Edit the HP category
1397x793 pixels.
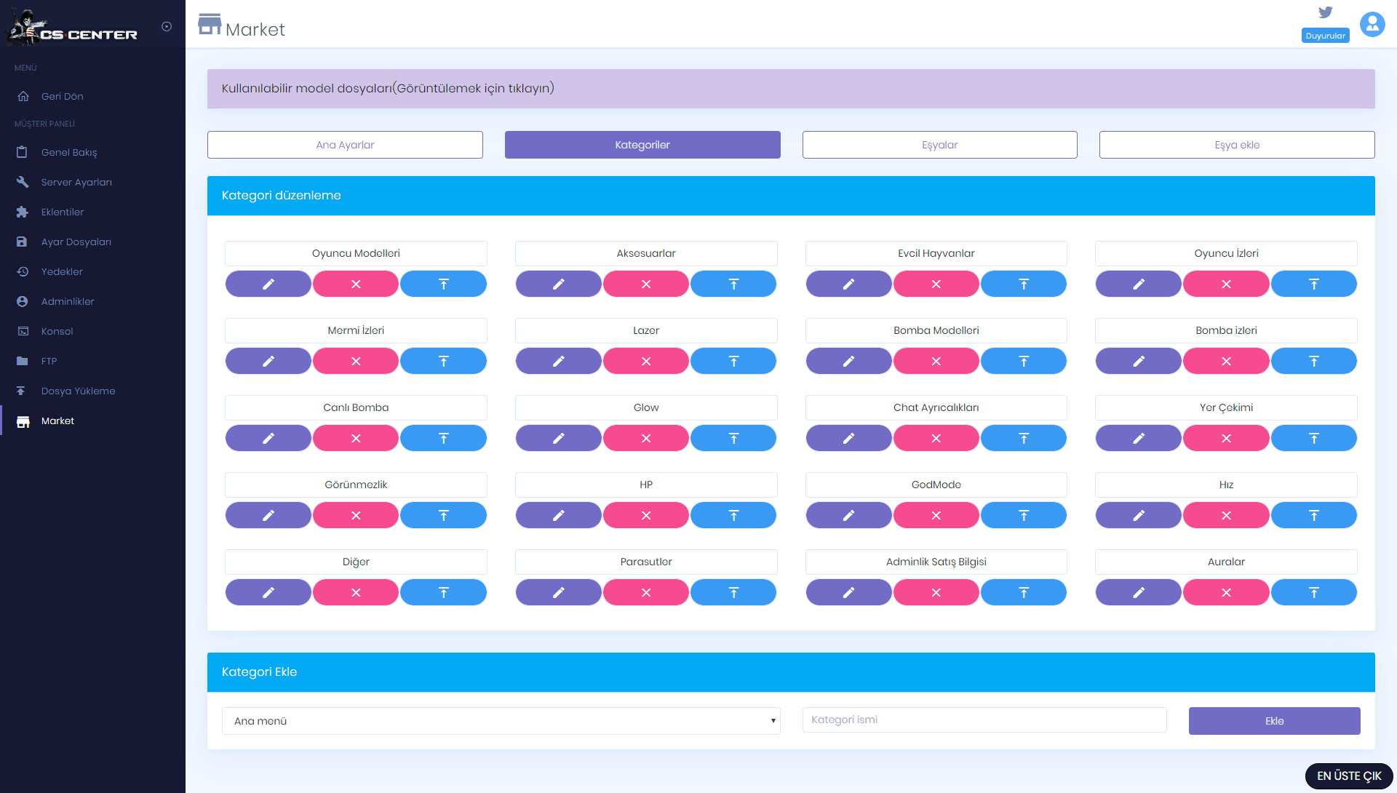(x=559, y=515)
